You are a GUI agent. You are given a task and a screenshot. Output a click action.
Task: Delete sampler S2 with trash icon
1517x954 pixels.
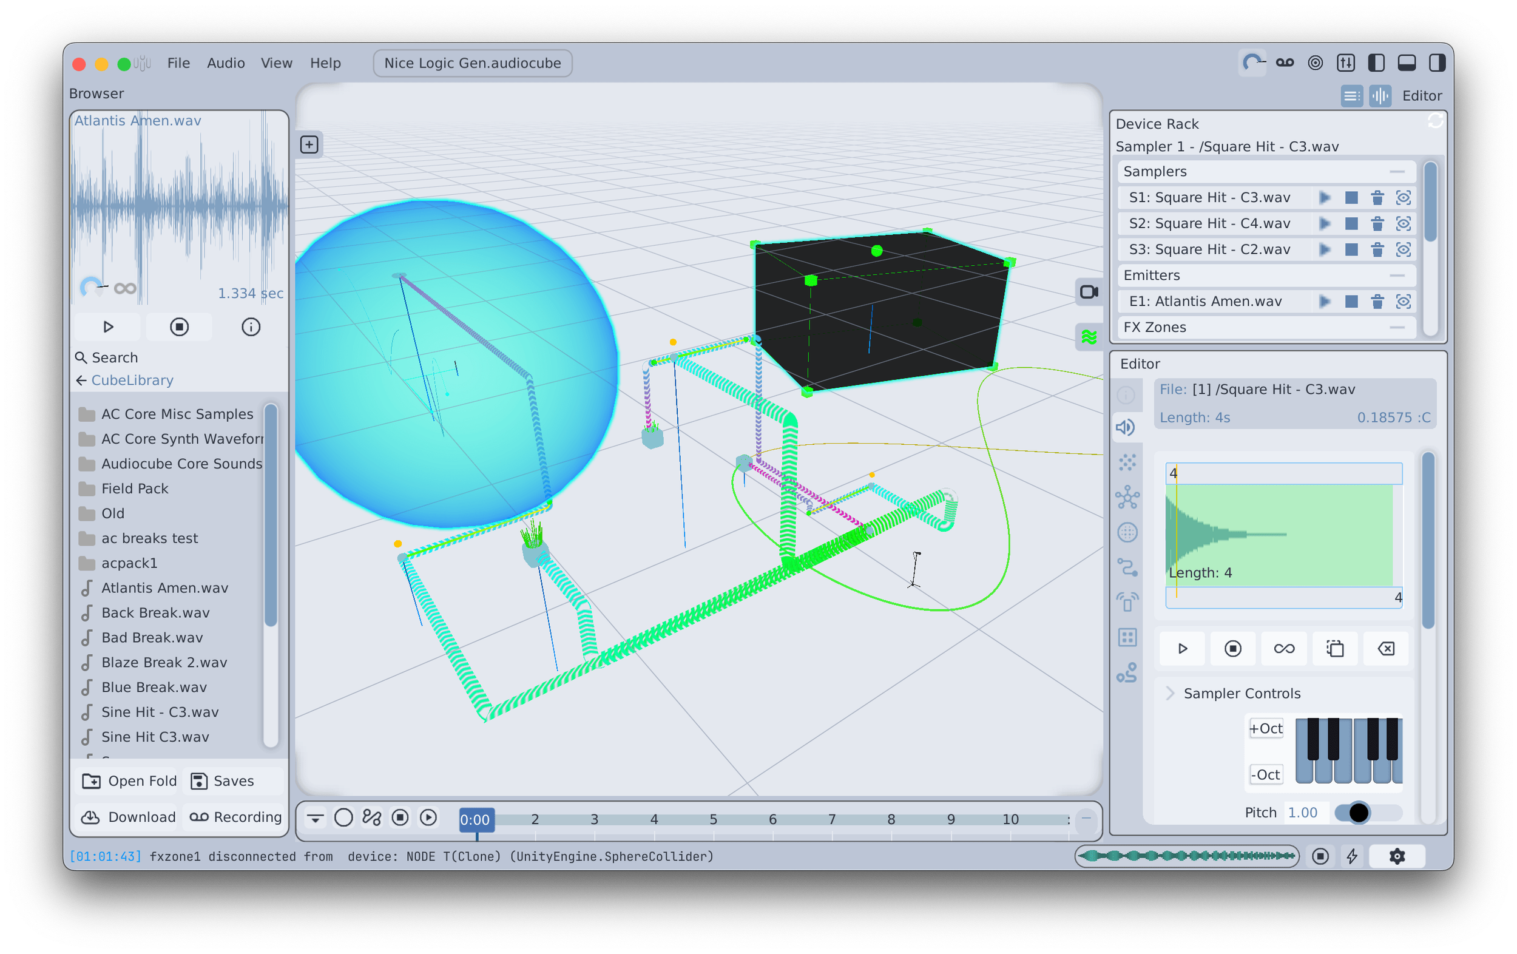[1377, 224]
